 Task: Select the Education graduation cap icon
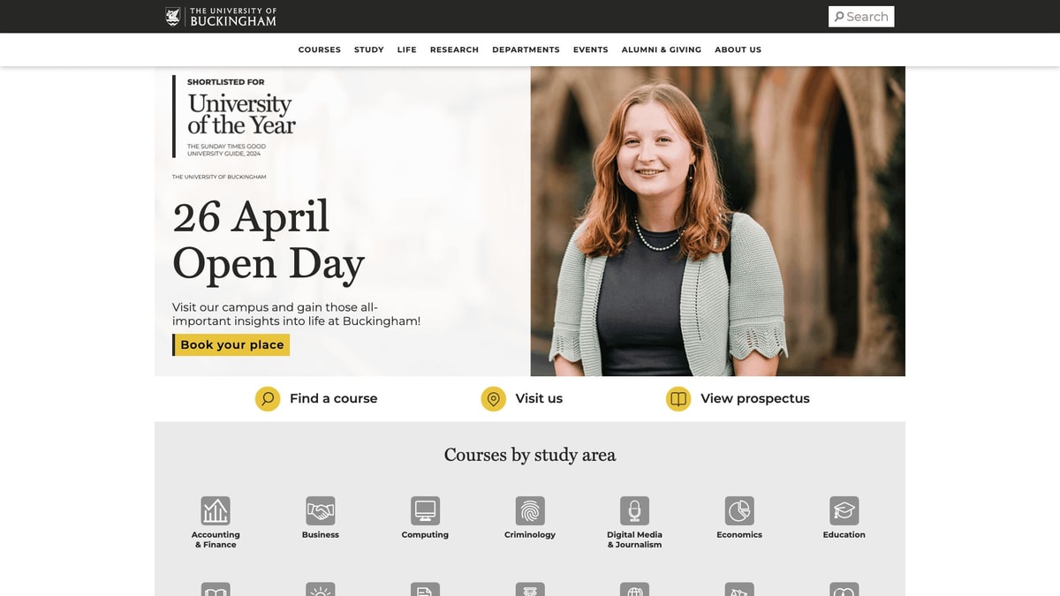click(x=844, y=509)
